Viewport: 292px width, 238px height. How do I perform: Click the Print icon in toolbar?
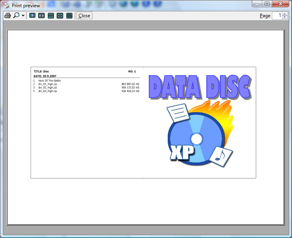click(8, 16)
